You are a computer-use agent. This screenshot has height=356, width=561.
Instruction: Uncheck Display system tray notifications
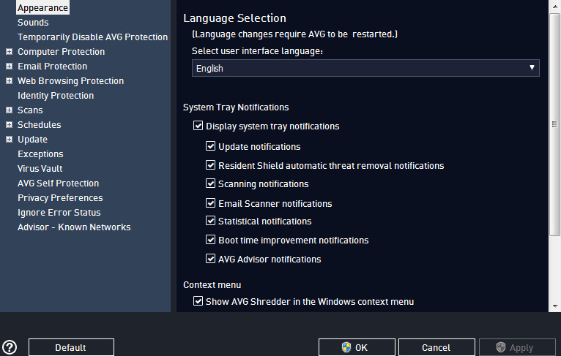pyautogui.click(x=198, y=125)
